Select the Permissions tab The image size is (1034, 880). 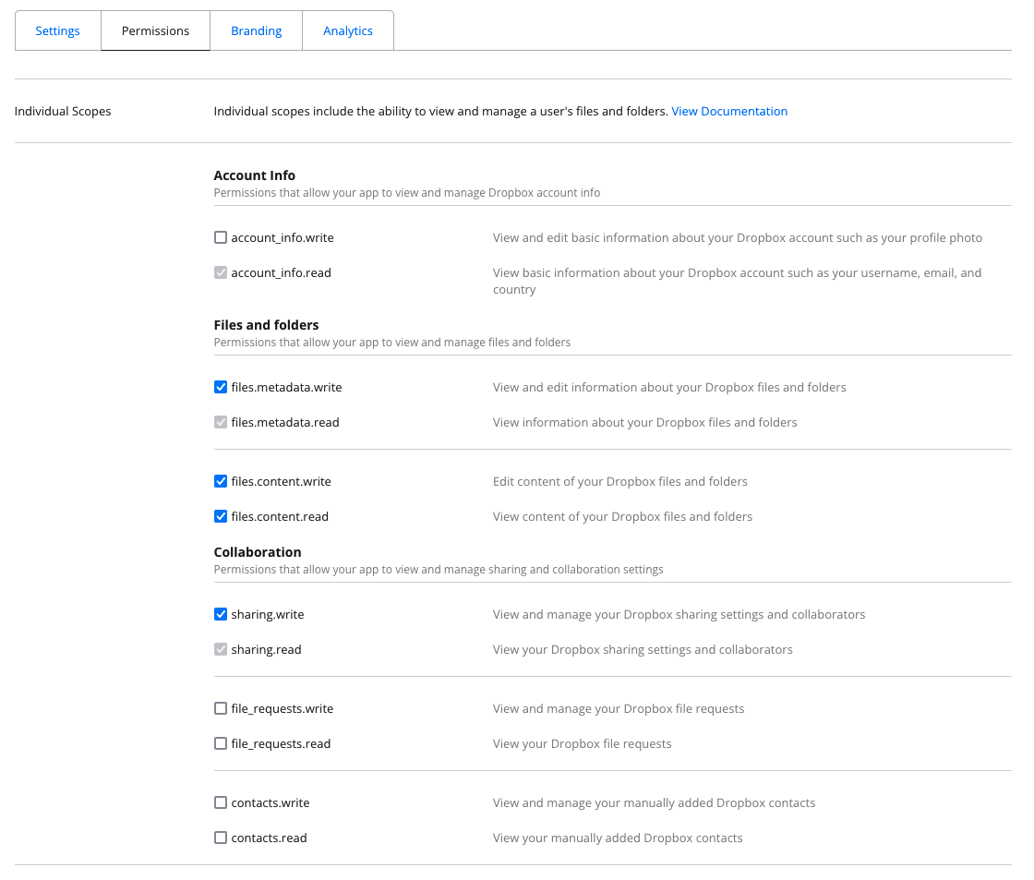(x=156, y=31)
